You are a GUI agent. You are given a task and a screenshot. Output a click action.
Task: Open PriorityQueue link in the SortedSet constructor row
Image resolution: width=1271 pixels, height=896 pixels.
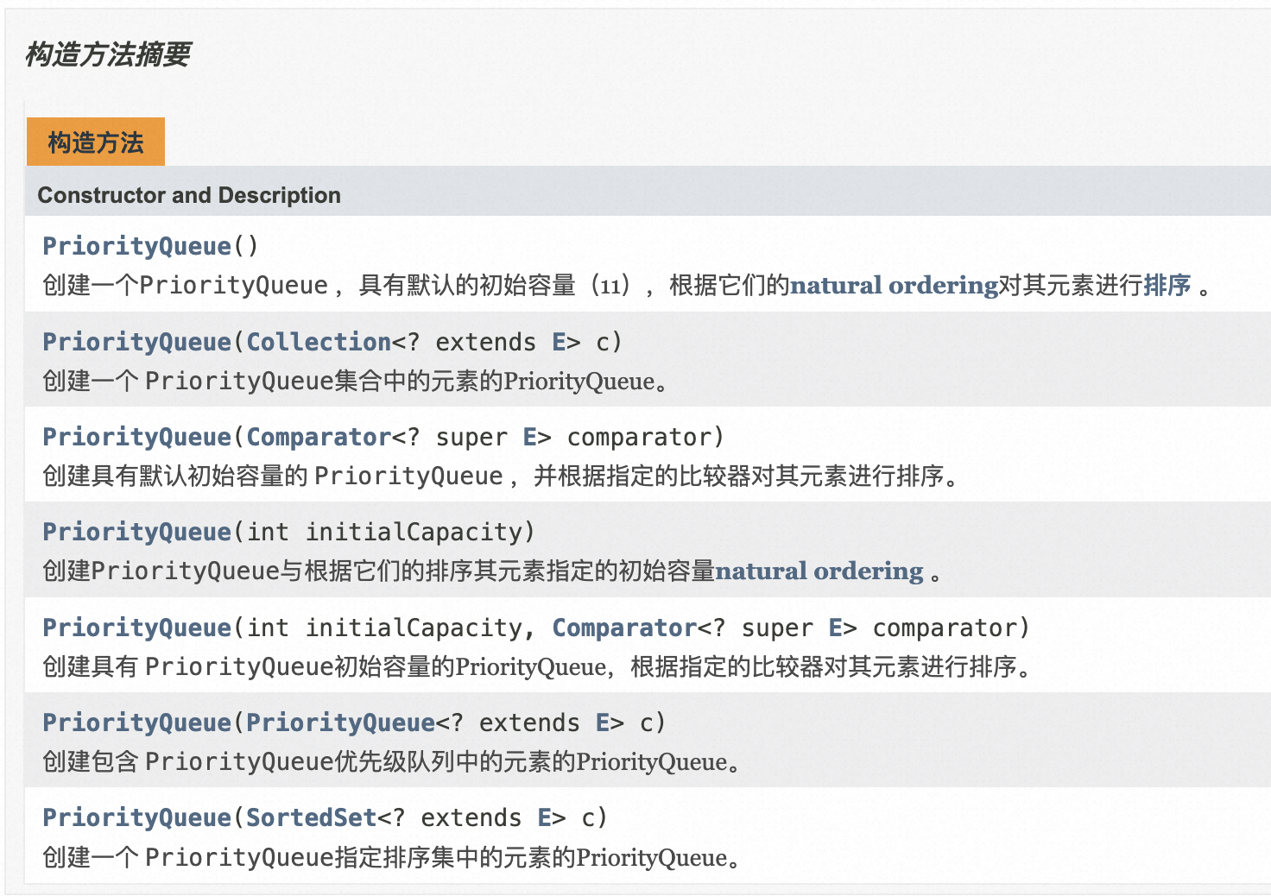(136, 817)
